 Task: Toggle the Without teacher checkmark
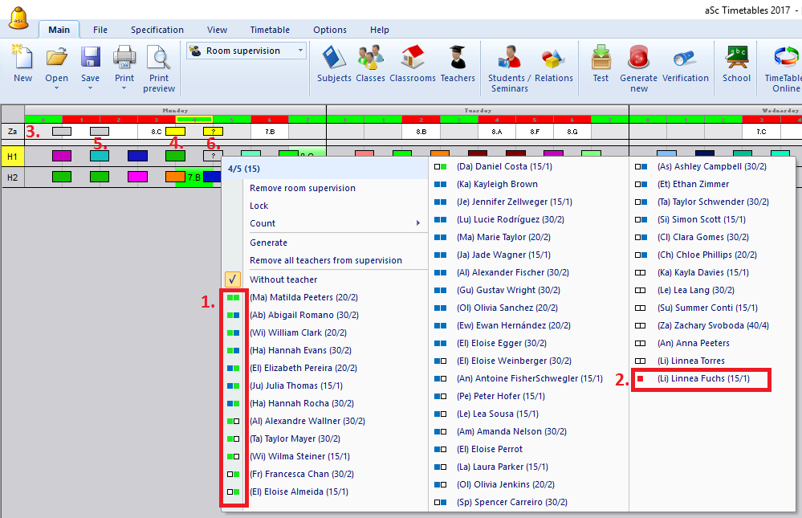[232, 279]
